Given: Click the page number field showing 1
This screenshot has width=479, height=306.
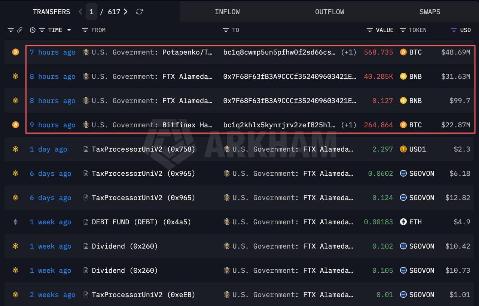Looking at the screenshot, I should tap(91, 12).
